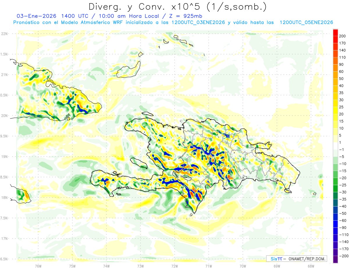This screenshot has height=270, width=349.
Task: Click the longitude label '73W'
Action: point(140,266)
